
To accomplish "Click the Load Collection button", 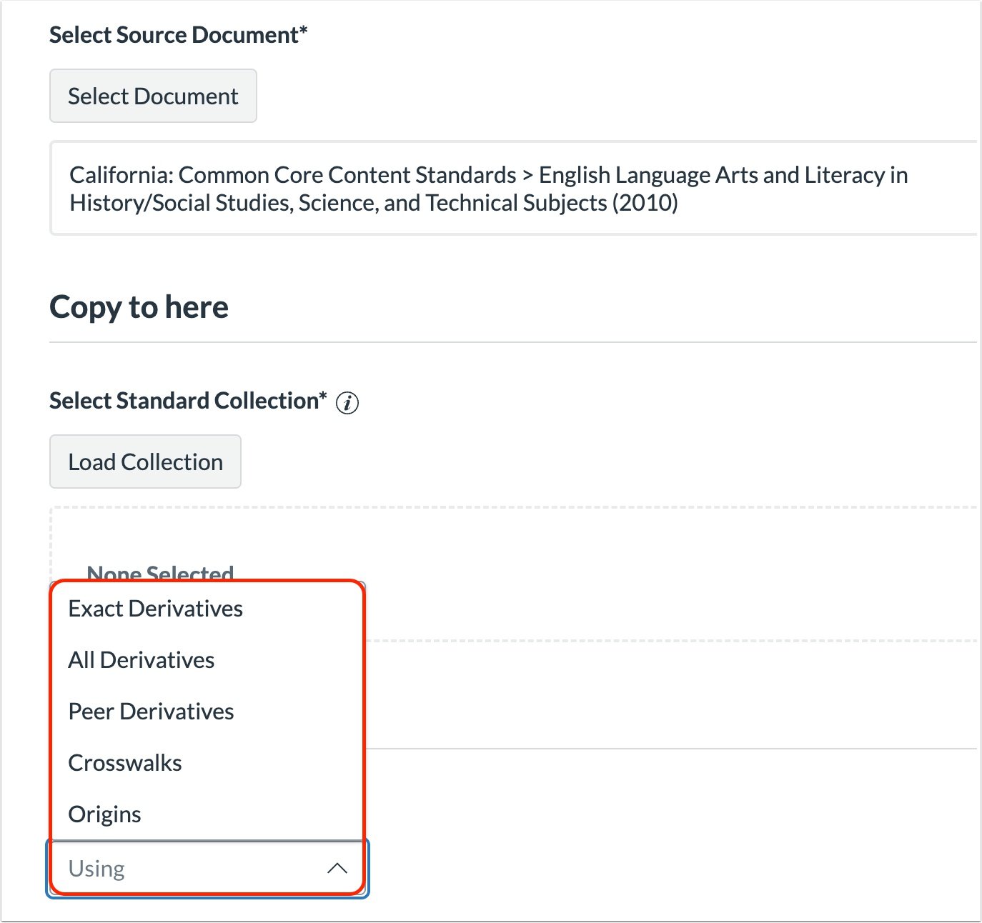I will 144,461.
